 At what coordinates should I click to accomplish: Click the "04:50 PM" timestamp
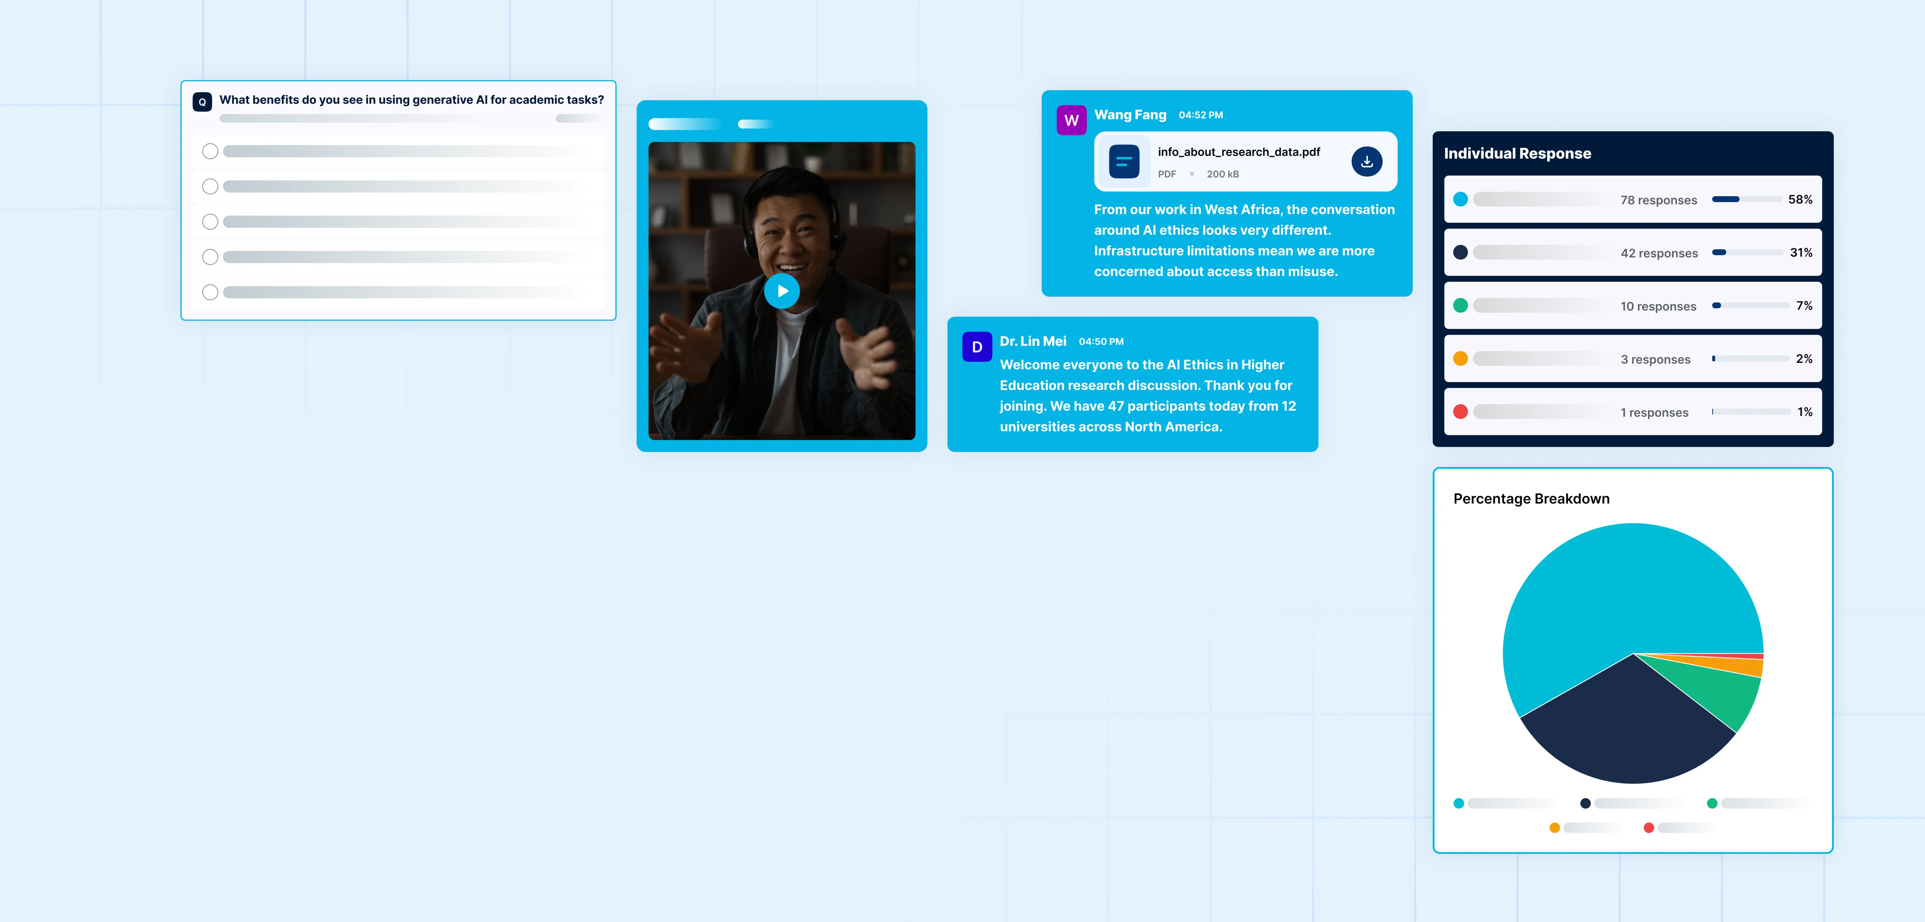click(1101, 341)
